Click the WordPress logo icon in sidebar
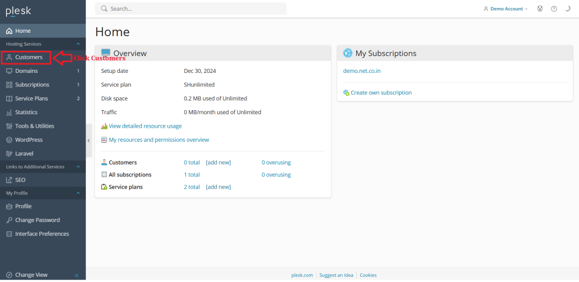The width and height of the screenshot is (579, 282). 9,140
